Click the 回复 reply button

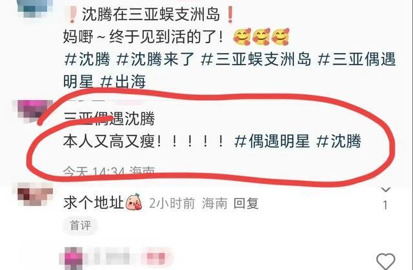(x=246, y=203)
